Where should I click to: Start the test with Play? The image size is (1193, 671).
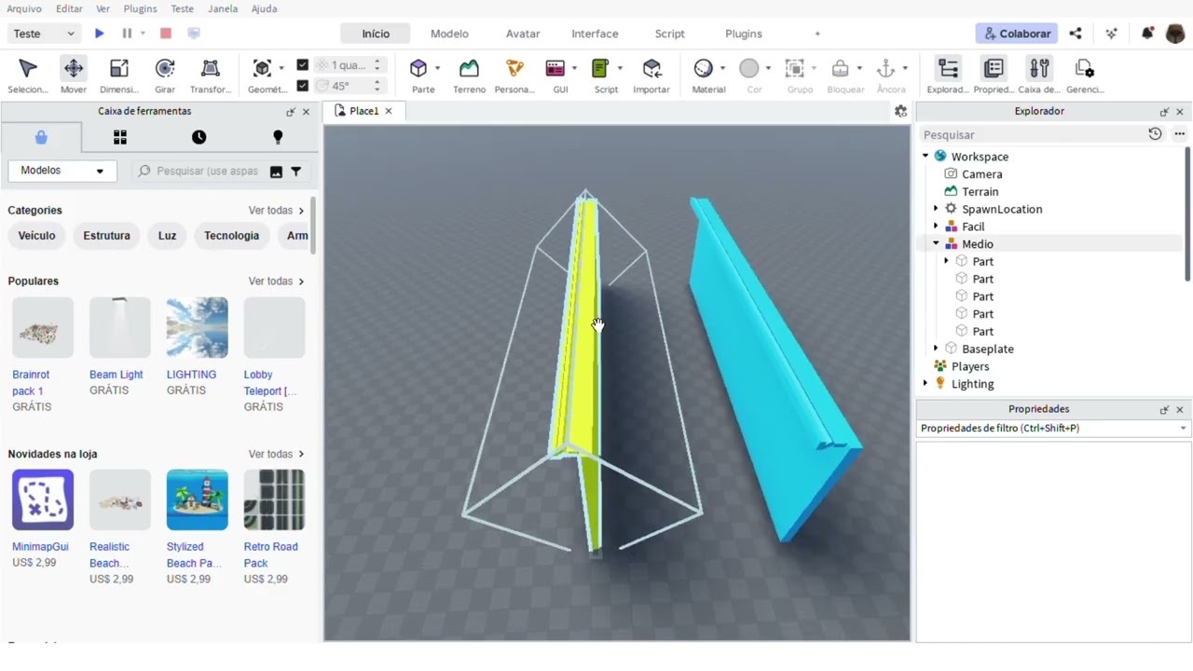99,34
